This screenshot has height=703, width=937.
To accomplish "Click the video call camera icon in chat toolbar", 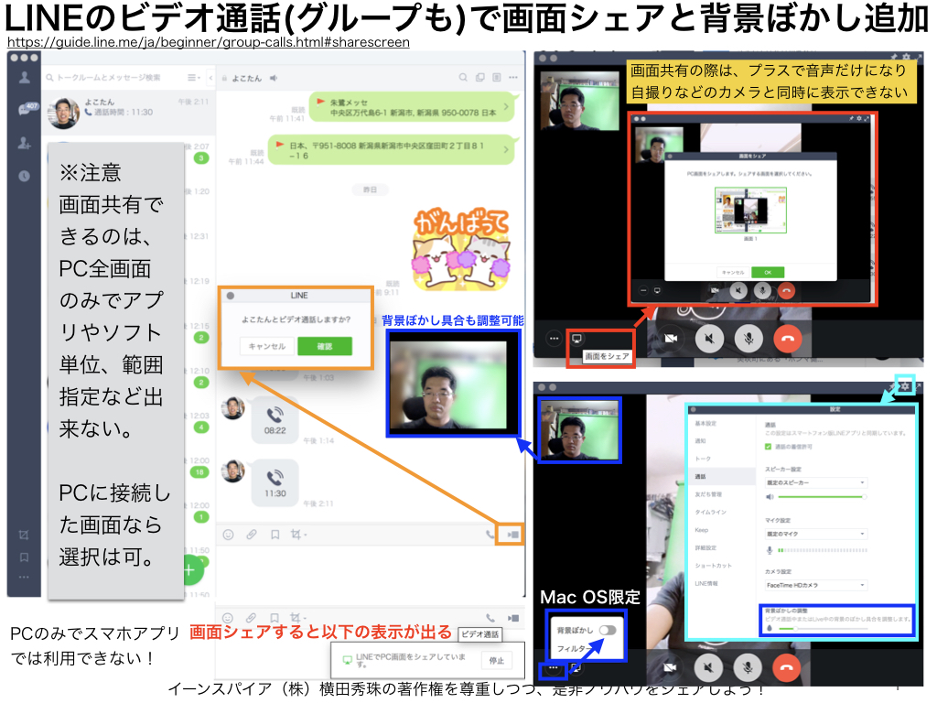I will (x=512, y=534).
